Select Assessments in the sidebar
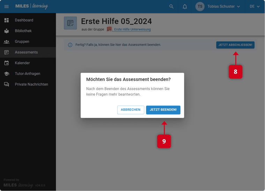Screen dimensions: 265x191 26,52
